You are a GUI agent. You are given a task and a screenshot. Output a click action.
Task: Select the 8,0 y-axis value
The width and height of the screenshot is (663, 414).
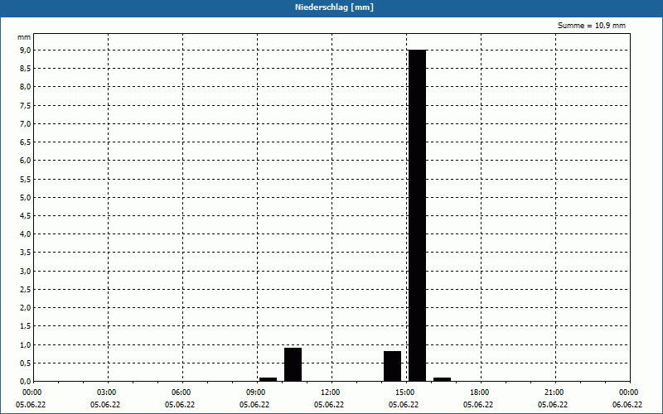coord(25,87)
